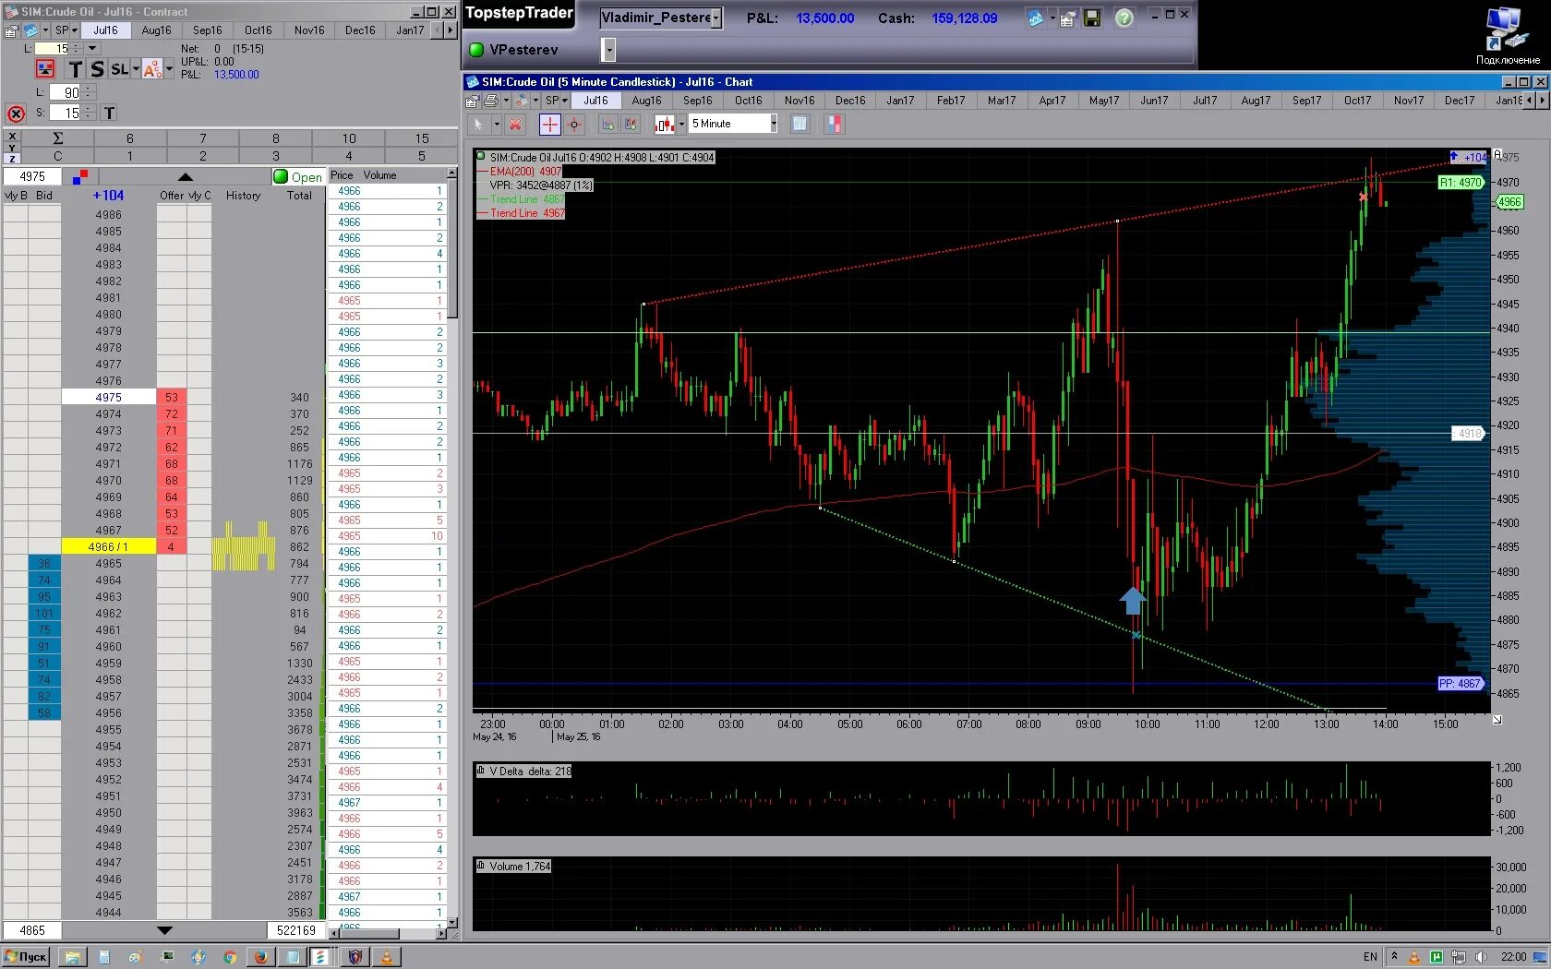The image size is (1551, 969).
Task: Toggle the chart legend square next to SIM:Crude Oil
Action: [x=481, y=157]
